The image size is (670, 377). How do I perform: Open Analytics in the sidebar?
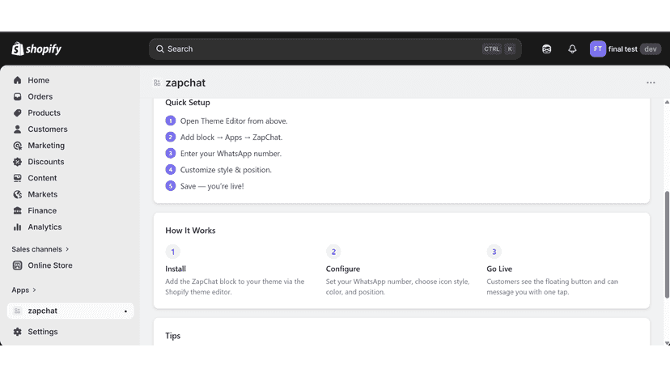[45, 227]
